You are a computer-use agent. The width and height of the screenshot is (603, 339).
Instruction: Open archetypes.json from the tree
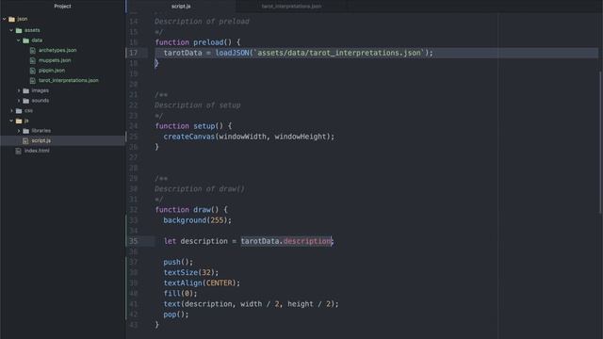click(57, 50)
